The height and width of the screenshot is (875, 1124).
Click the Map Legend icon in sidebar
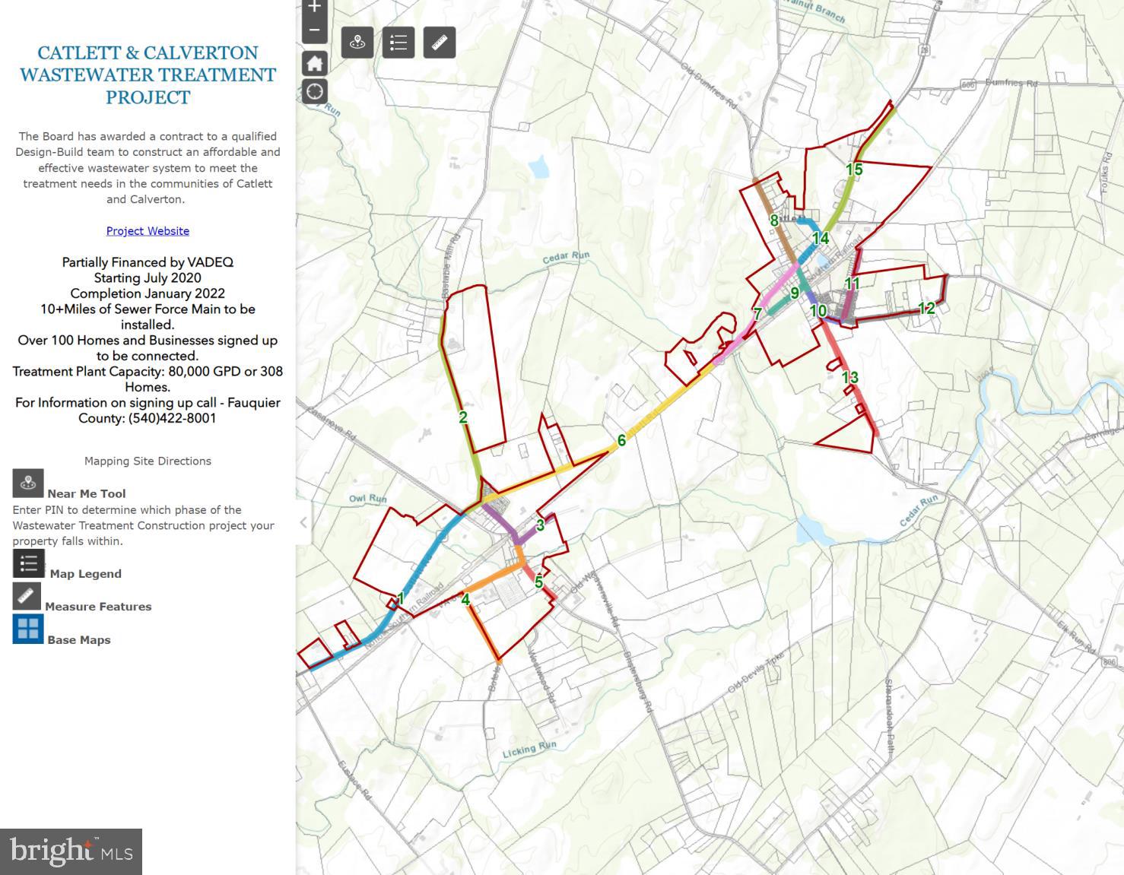click(28, 563)
